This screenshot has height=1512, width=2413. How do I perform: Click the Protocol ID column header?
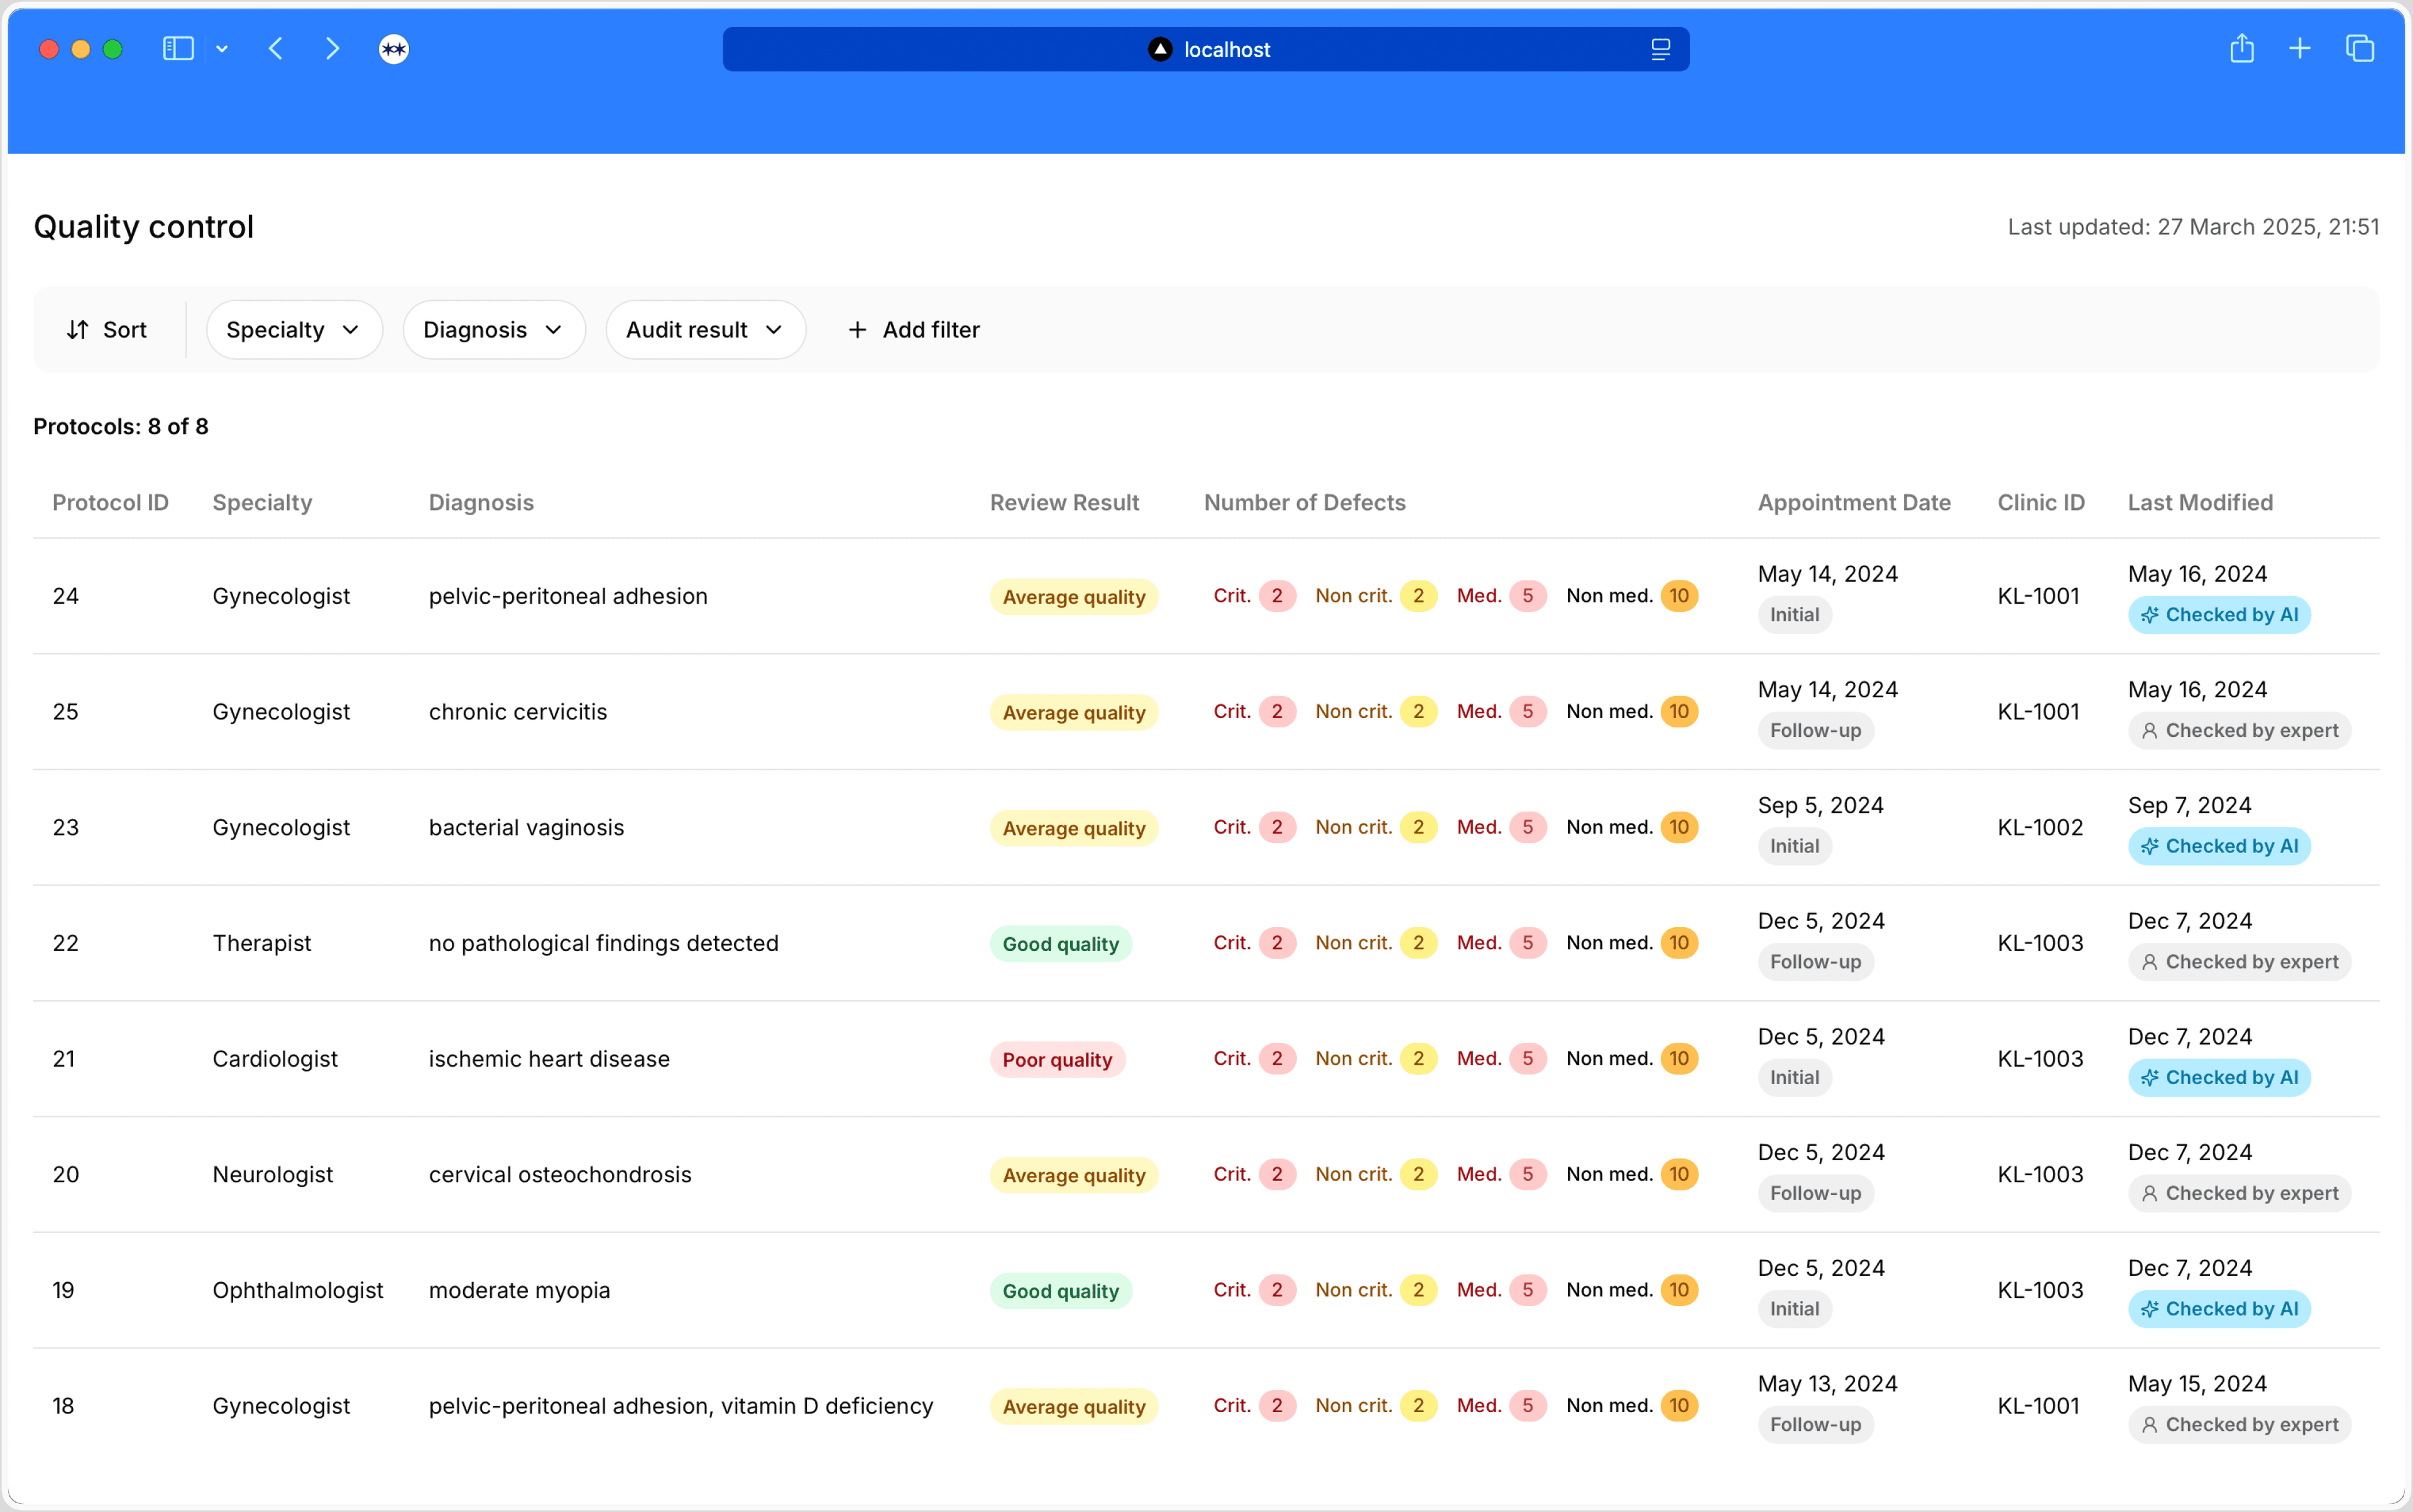tap(110, 503)
